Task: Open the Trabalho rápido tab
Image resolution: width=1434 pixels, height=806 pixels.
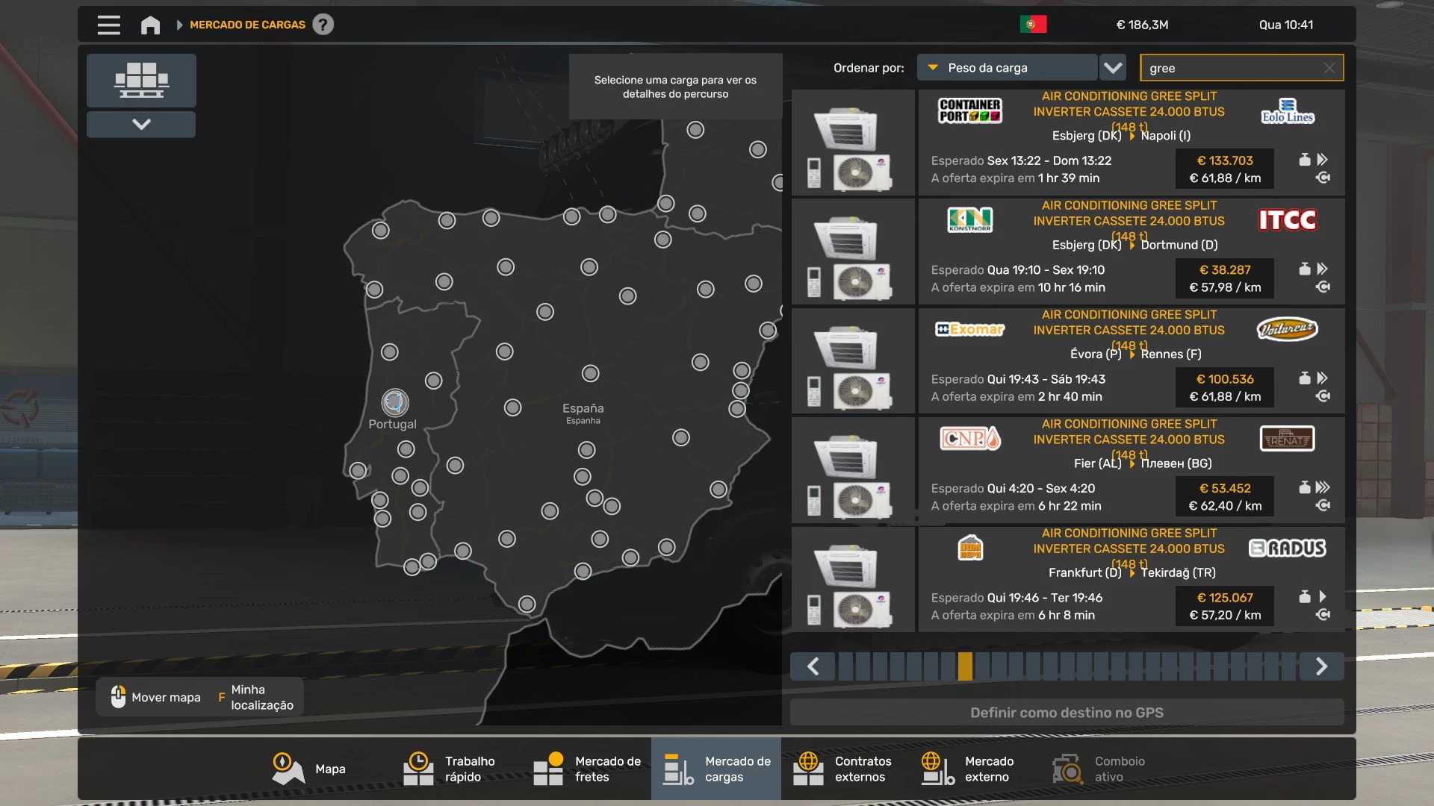Action: point(450,769)
